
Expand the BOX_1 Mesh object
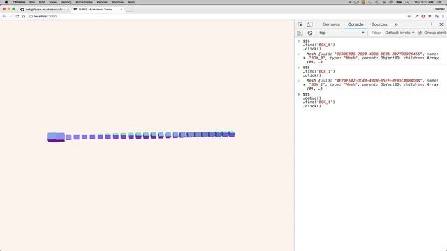305,85
